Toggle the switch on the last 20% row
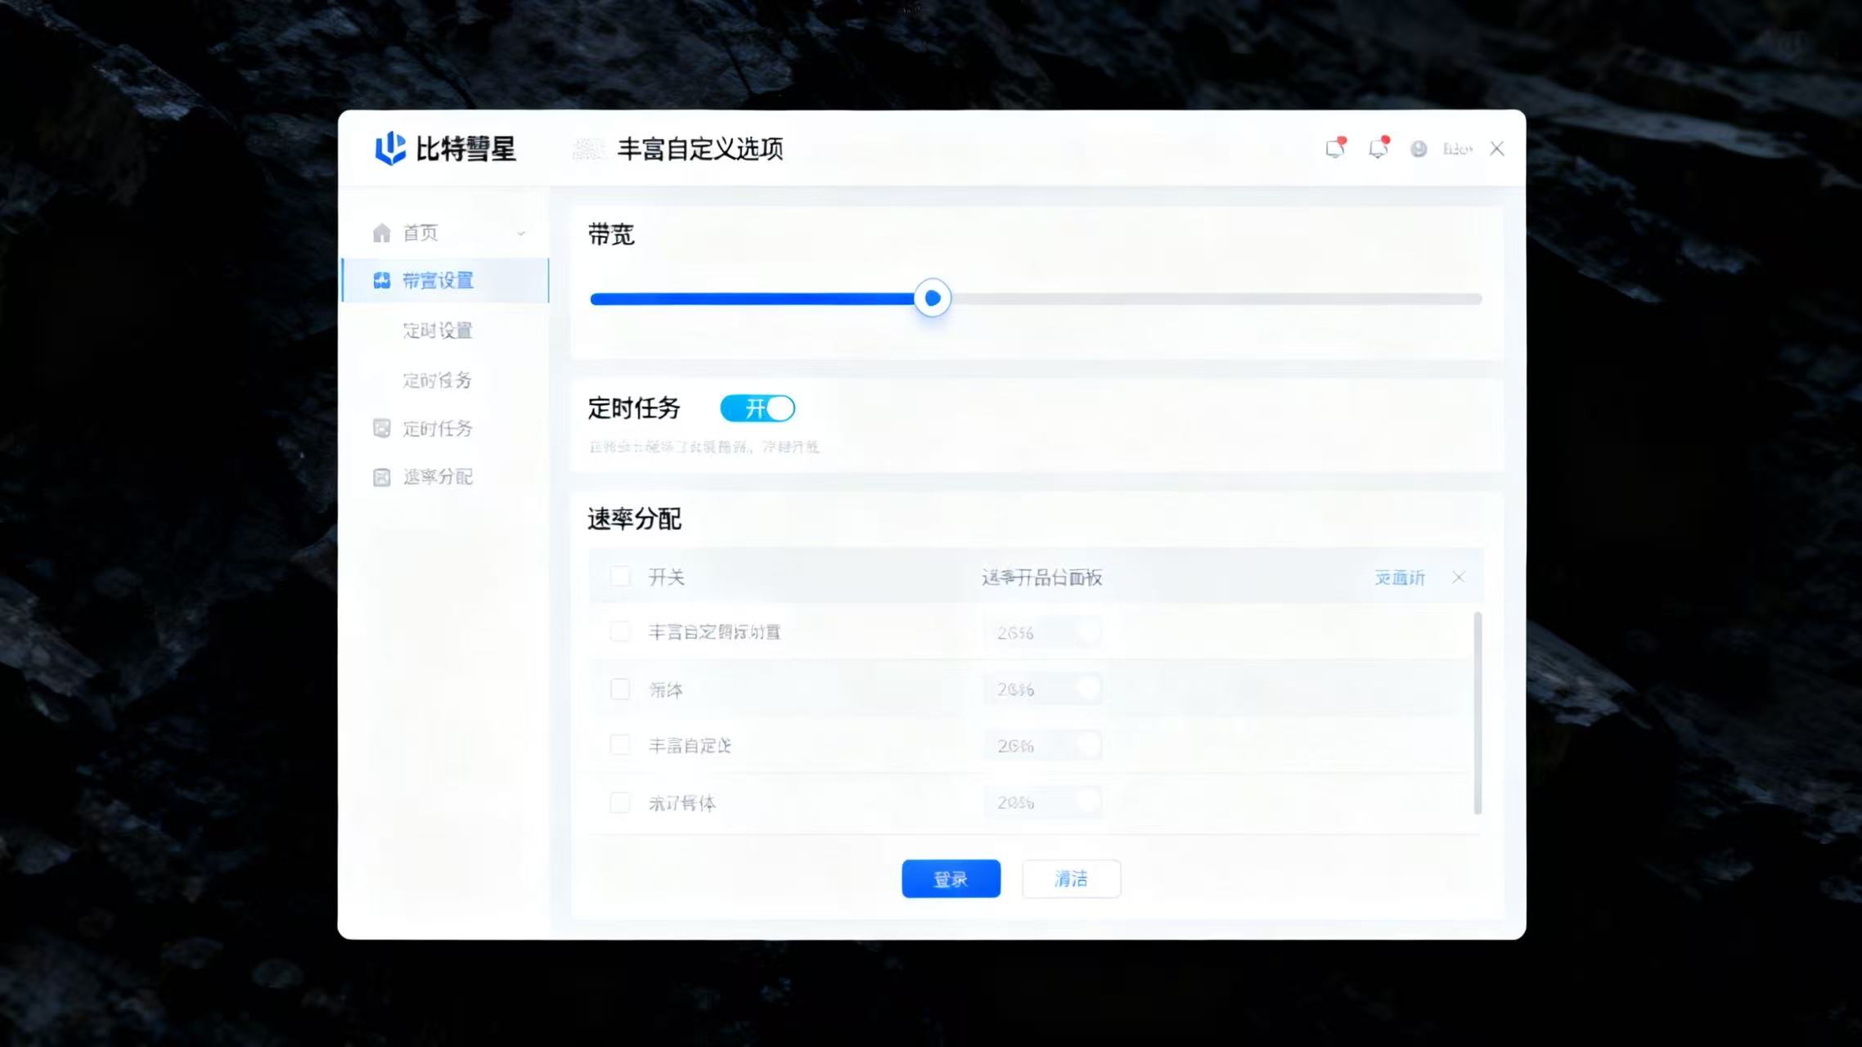Screen dimensions: 1862x1047 (1088, 802)
